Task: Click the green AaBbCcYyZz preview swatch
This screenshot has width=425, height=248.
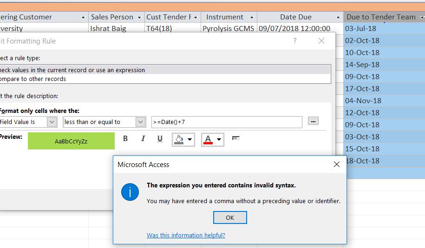Action: (71, 141)
